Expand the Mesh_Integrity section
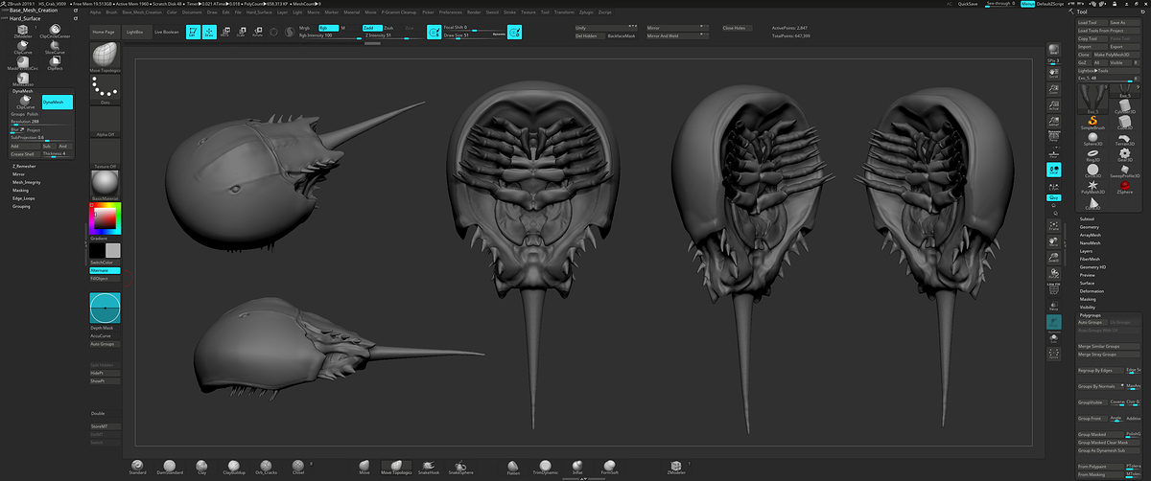This screenshot has width=1151, height=481. [27, 182]
